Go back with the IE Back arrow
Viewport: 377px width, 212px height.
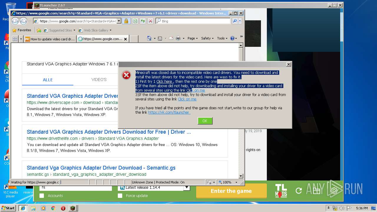pyautogui.click(x=15, y=21)
